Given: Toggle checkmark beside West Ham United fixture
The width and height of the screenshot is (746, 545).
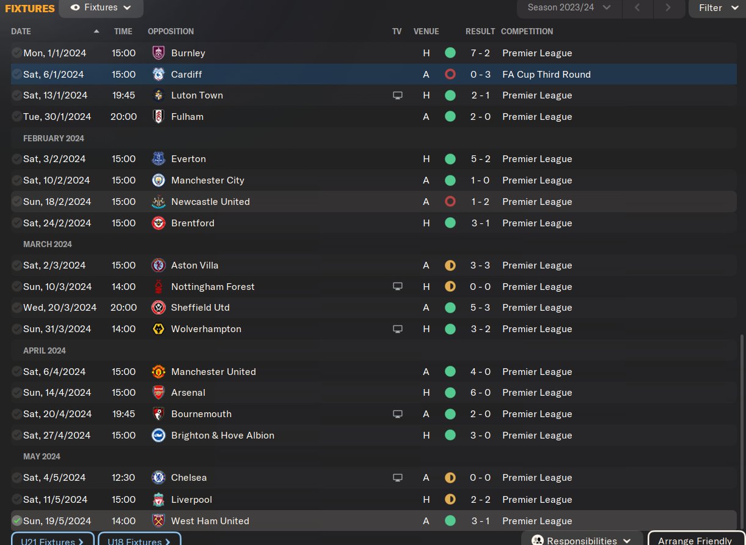Looking at the screenshot, I should pyautogui.click(x=16, y=521).
